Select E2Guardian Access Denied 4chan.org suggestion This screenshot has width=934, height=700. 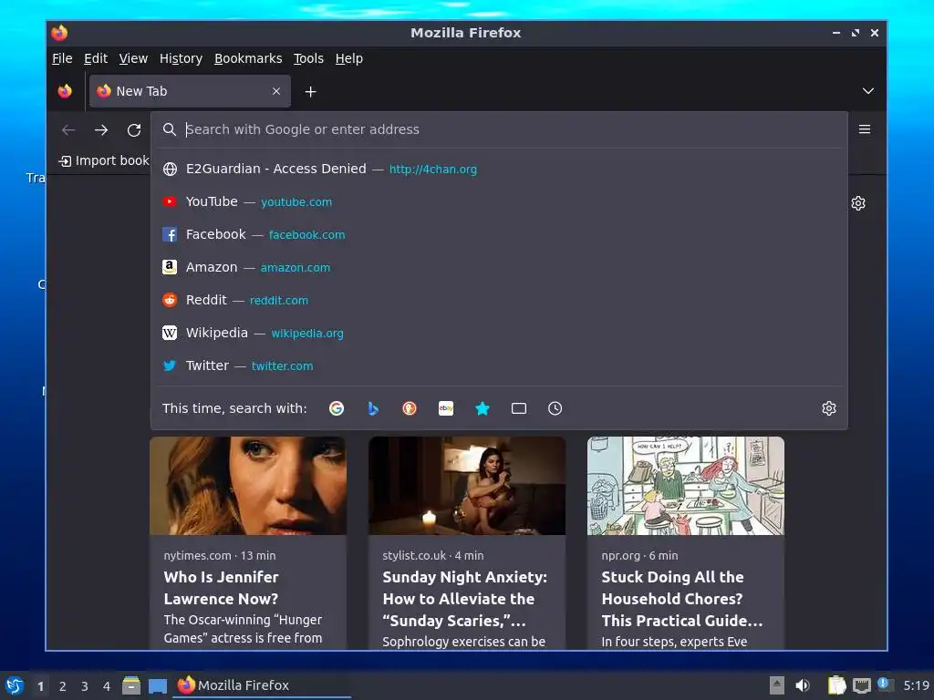tap(499, 169)
